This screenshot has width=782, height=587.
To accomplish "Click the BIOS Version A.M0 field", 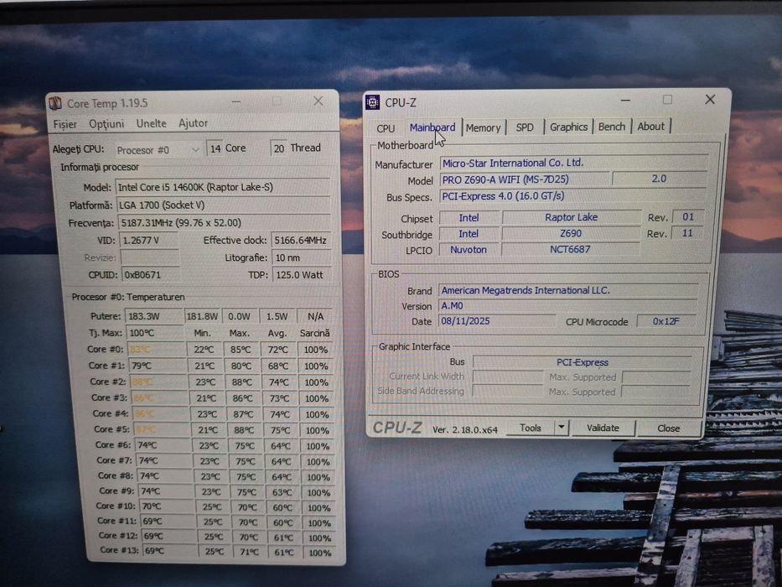I will tap(567, 306).
